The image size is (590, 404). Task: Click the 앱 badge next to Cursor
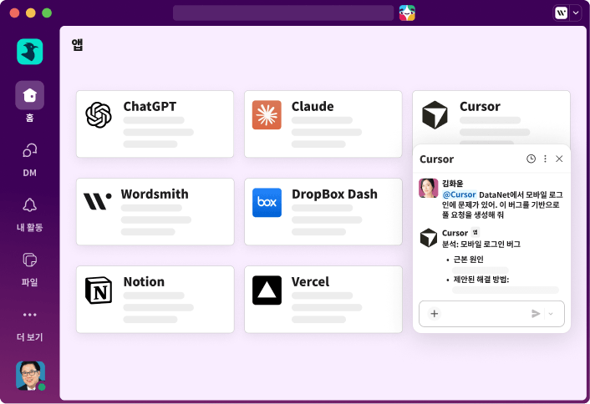pyautogui.click(x=476, y=232)
